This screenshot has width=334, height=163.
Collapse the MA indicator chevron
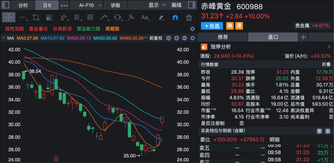[3, 38]
